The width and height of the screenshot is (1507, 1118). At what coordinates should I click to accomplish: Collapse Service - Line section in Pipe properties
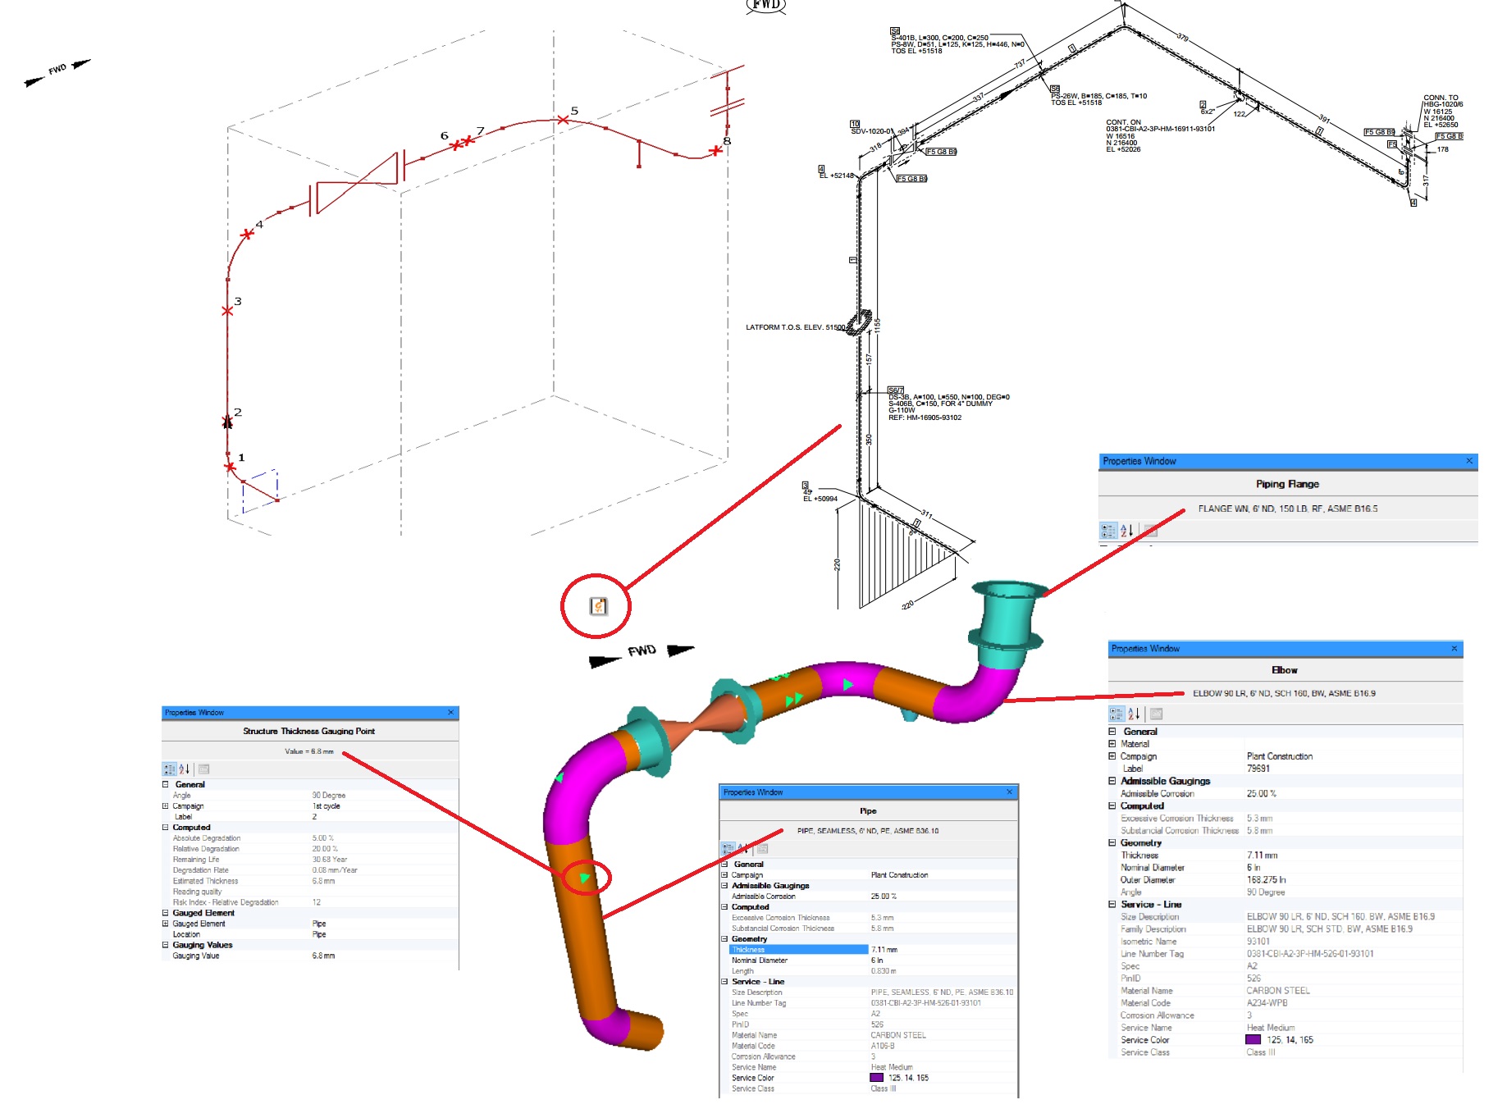[x=724, y=982]
